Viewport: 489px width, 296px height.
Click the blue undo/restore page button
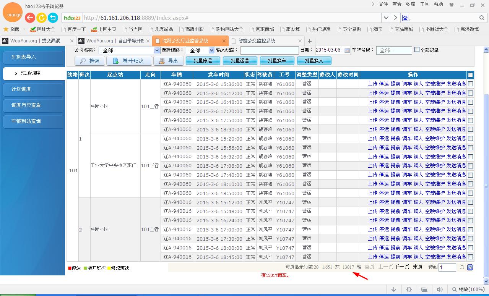pyautogui.click(x=53, y=18)
